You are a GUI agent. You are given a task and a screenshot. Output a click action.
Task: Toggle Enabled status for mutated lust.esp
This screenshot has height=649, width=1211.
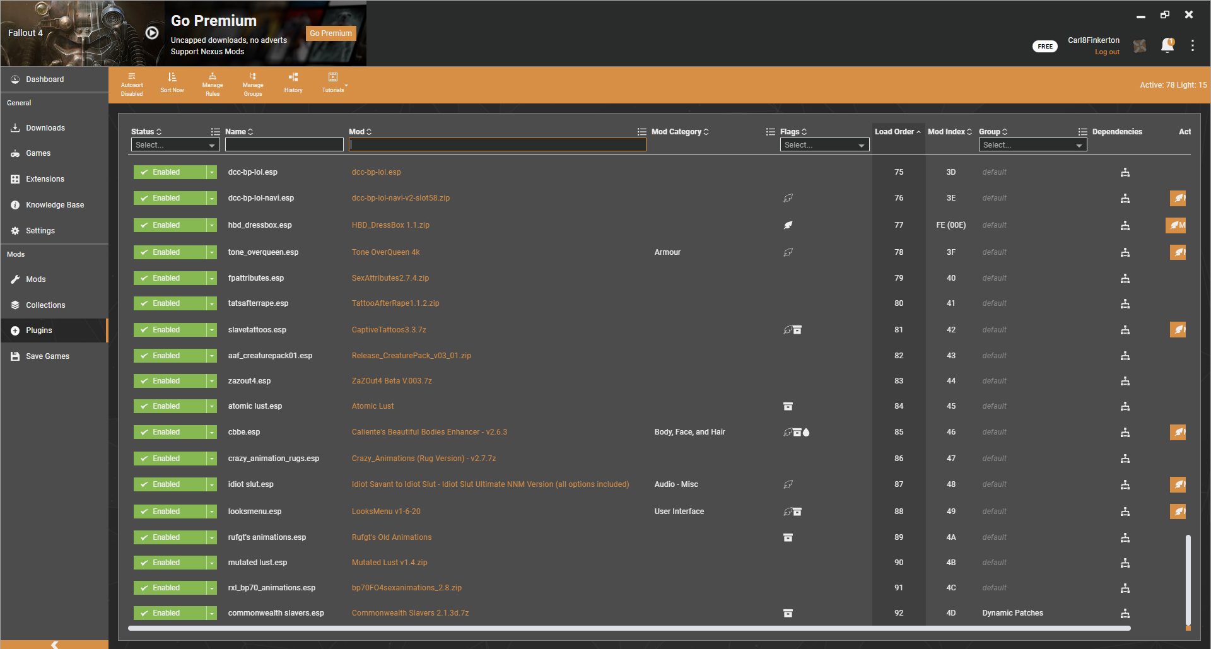[170, 563]
